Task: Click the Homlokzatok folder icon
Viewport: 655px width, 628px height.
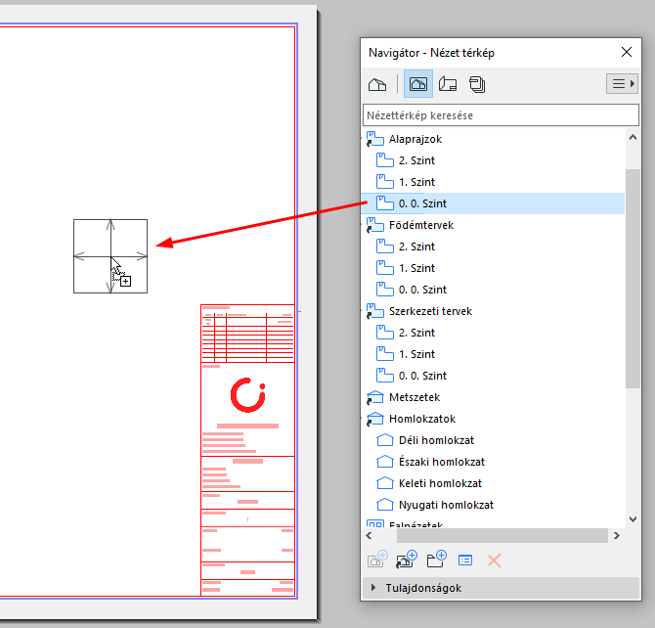Action: pyautogui.click(x=374, y=419)
